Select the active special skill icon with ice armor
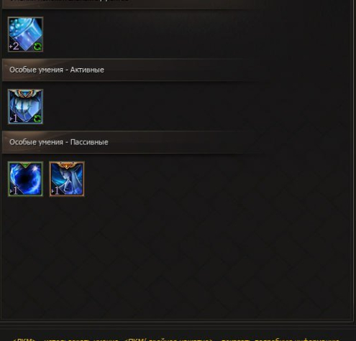This screenshot has height=341, width=356. [25, 106]
